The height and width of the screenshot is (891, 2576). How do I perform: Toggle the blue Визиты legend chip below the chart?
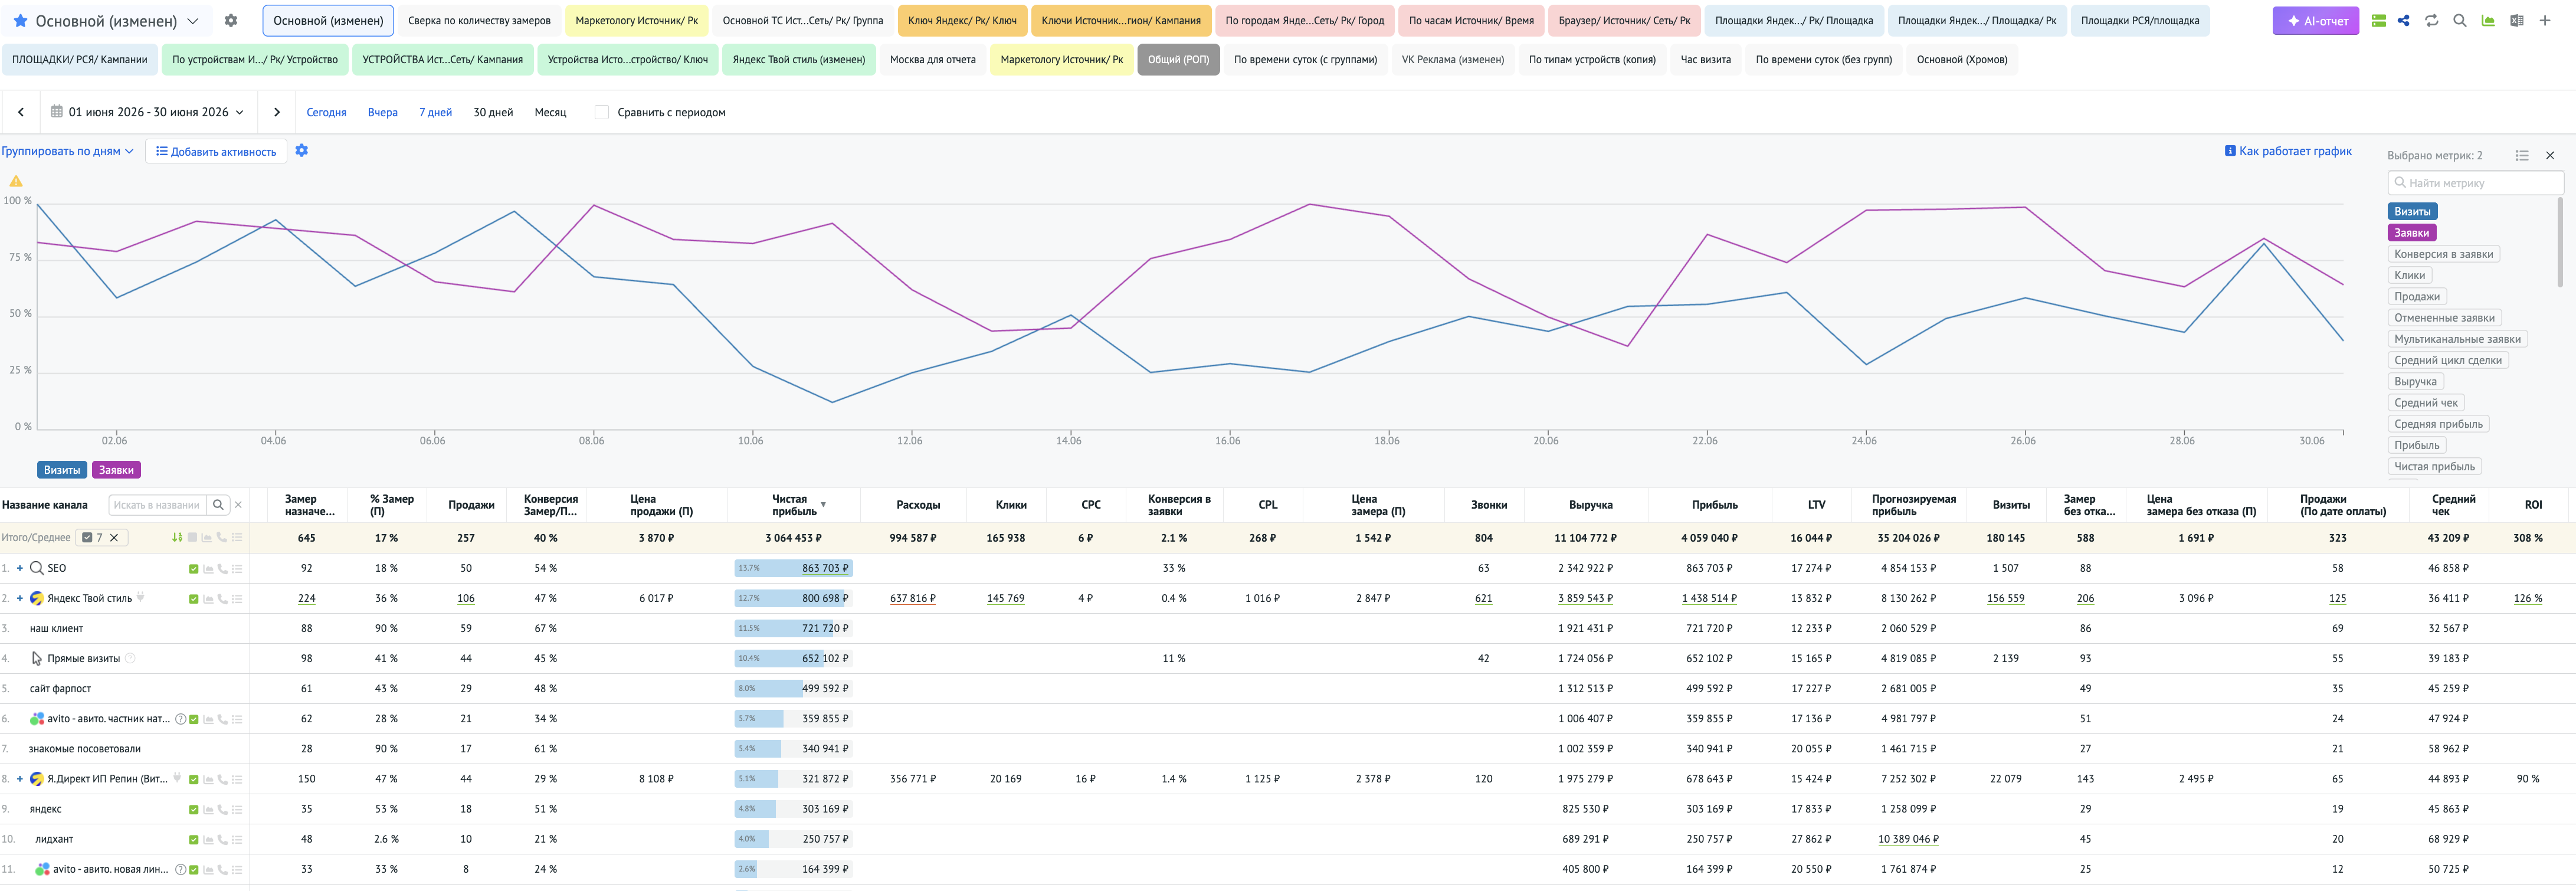click(62, 470)
